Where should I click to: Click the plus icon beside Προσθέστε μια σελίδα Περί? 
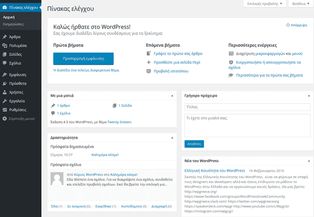pos(149,62)
